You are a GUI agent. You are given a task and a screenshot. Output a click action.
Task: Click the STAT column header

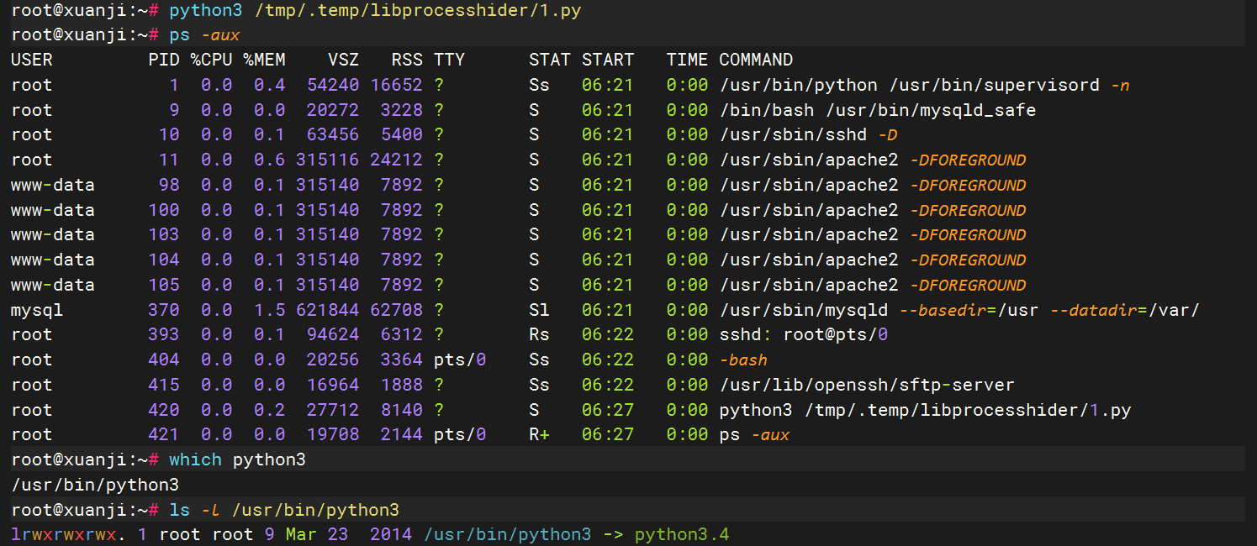(550, 60)
